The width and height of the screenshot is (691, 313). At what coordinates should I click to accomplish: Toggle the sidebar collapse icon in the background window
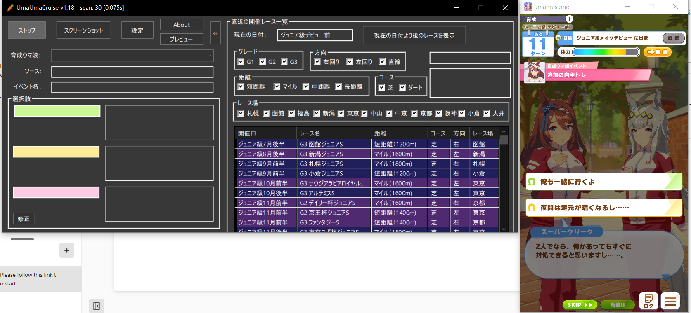tap(97, 306)
